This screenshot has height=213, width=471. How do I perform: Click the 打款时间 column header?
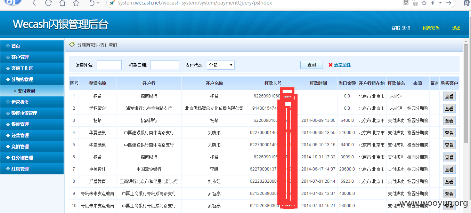pyautogui.click(x=318, y=83)
